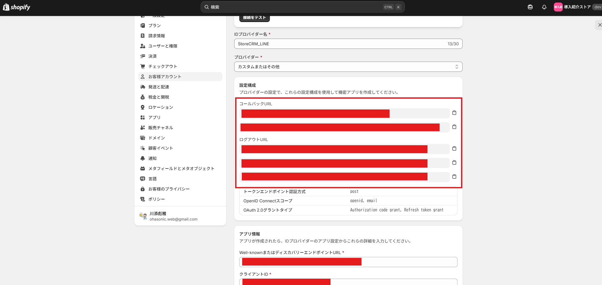Screen dimensions: 602x285
Task: Click the Sidekick assistant icon in top bar
Action: [x=530, y=7]
